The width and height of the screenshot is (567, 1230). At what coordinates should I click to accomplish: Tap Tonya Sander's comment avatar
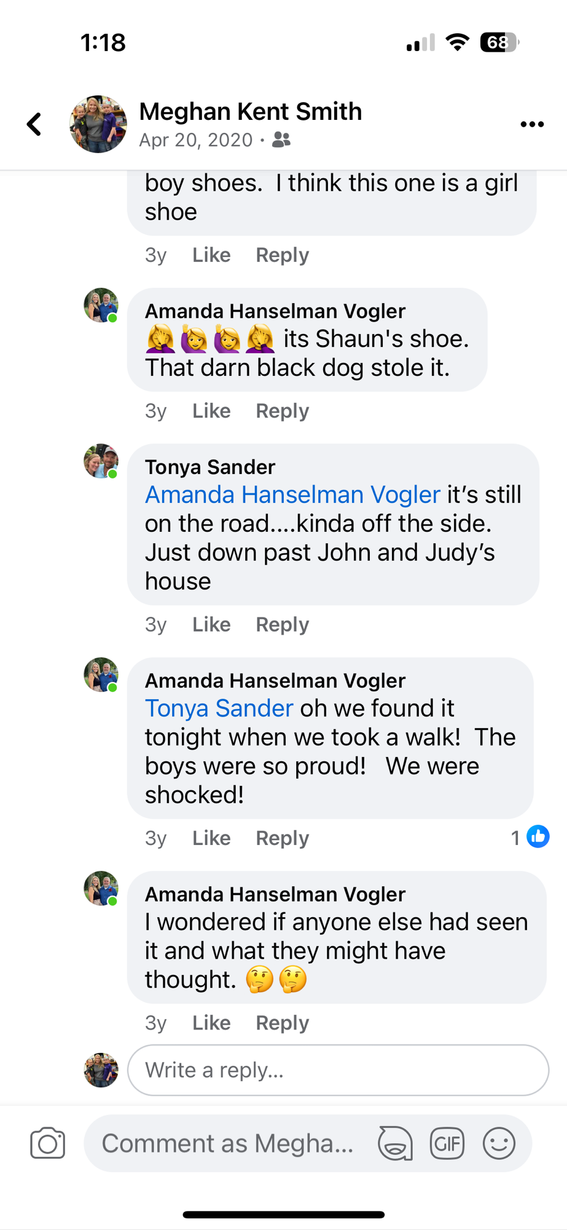pos(101,461)
